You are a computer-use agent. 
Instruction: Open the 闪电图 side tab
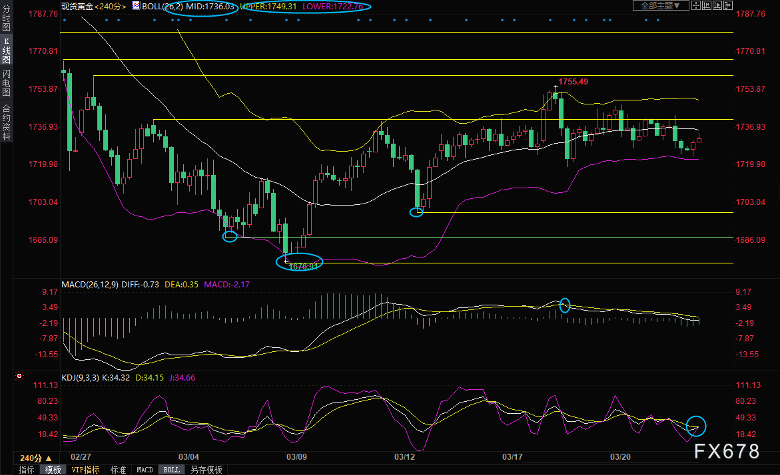click(6, 82)
